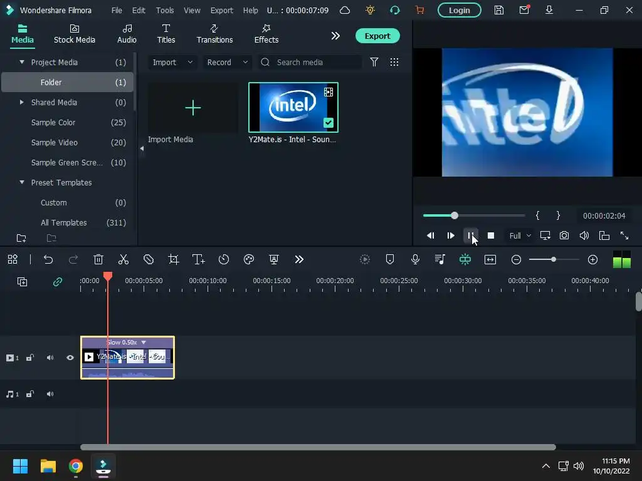
Task: Open the Crop tool
Action: [174, 259]
